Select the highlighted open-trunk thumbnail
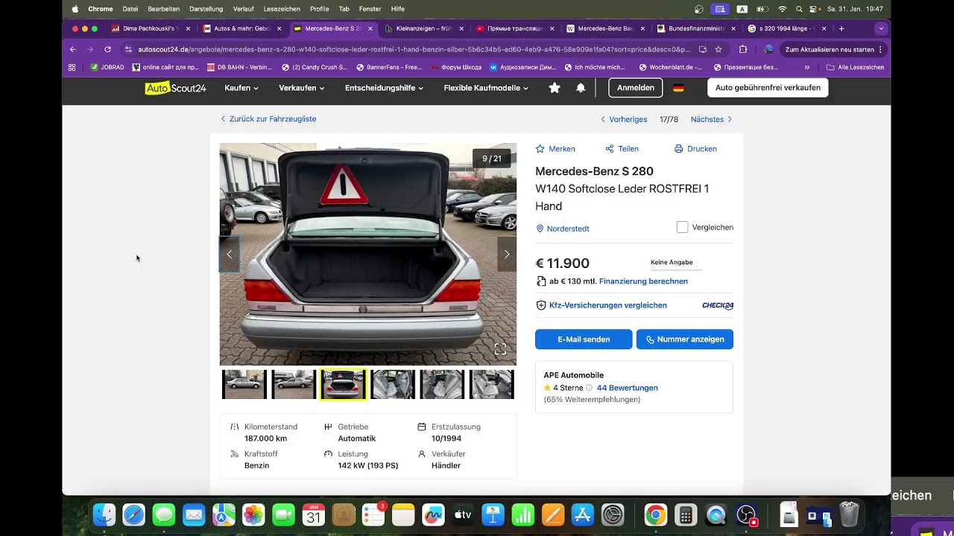 tap(343, 384)
